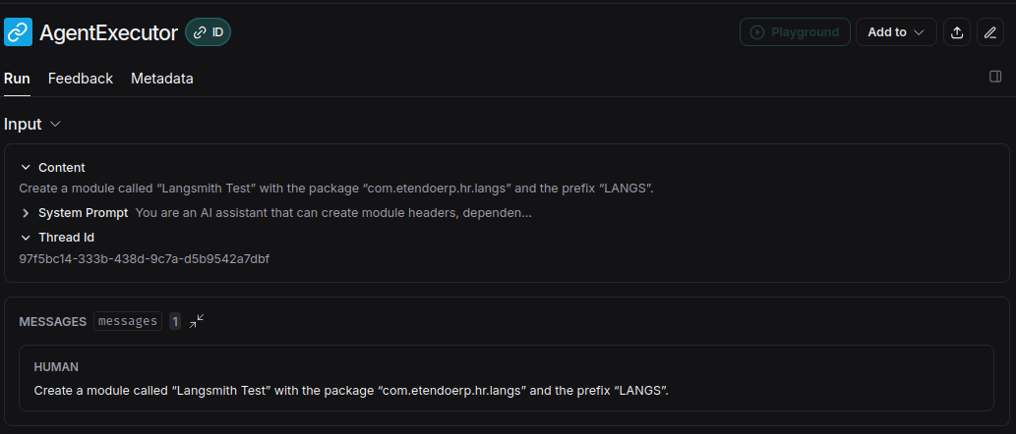Click the AgentExecutor chain link icon
Viewport: 1016px width, 434px height.
coord(18,31)
